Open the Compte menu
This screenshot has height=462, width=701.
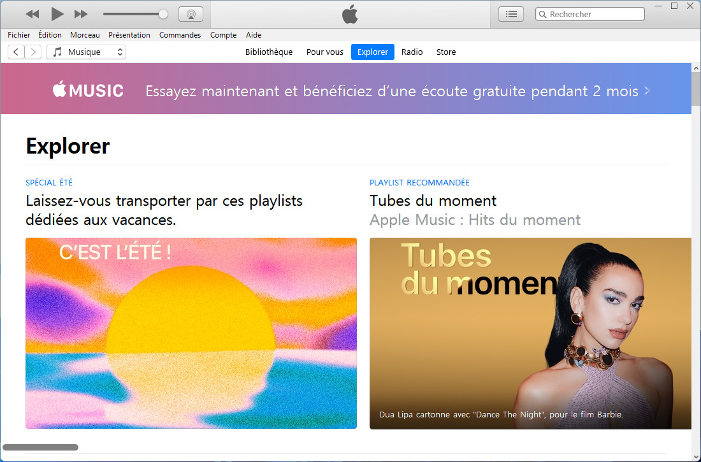(223, 35)
